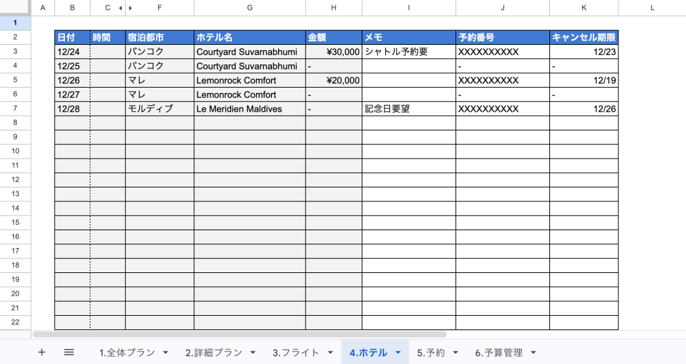Viewport: 686px width, 364px height.
Task: Select row 7 header
Action: coord(15,108)
